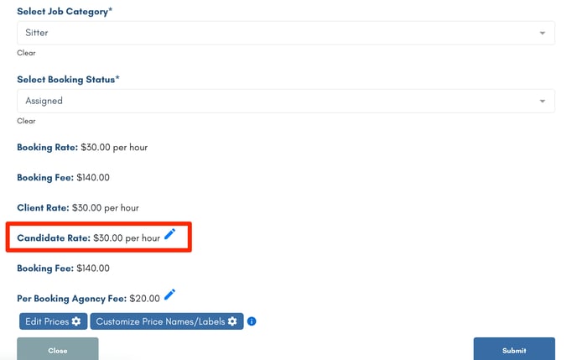Open Customize Price Names/Labels
This screenshot has height=360, width=577.
pos(167,321)
